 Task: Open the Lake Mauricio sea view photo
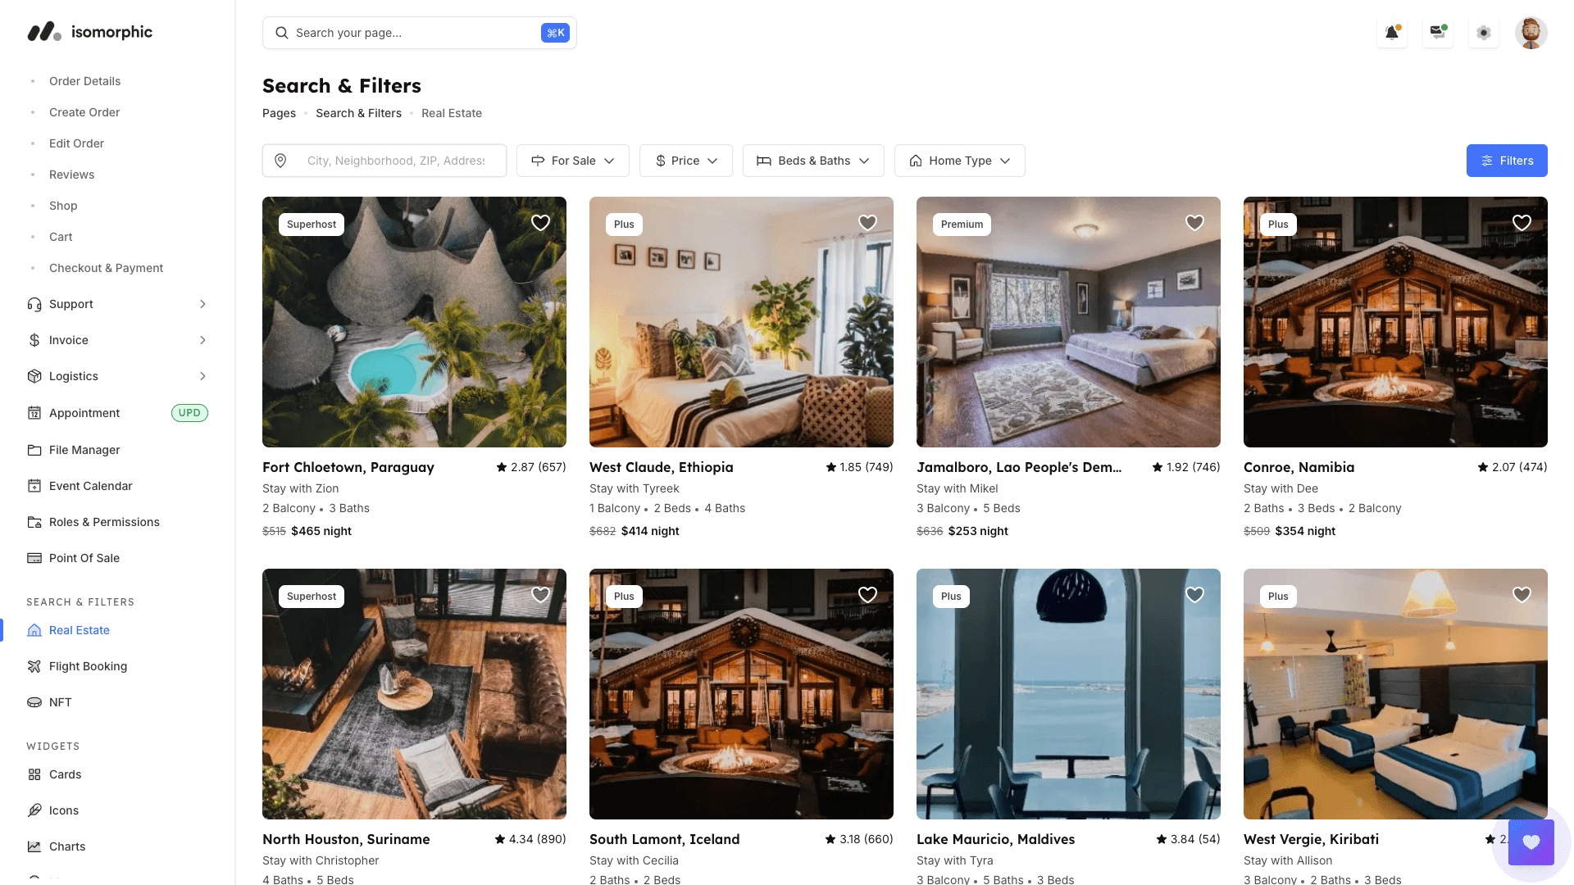[x=1068, y=694]
